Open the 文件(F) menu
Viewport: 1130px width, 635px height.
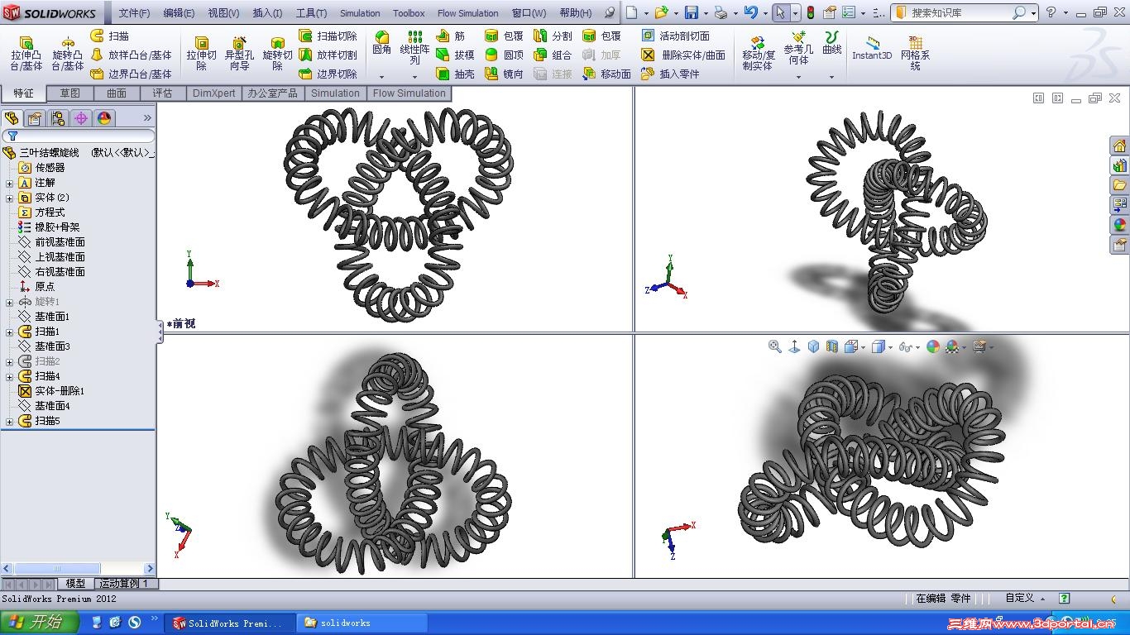click(134, 12)
